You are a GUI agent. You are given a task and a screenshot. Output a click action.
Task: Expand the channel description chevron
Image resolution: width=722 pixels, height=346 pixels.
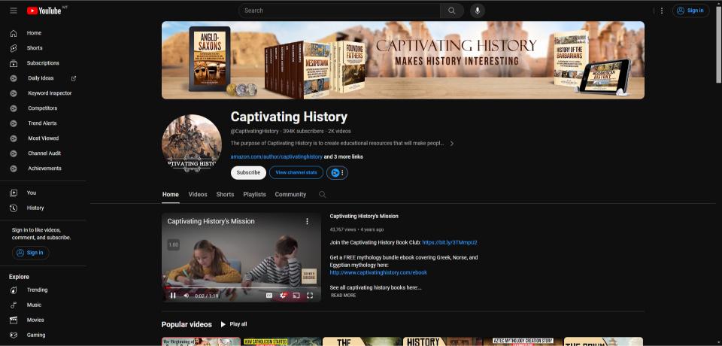pyautogui.click(x=452, y=144)
